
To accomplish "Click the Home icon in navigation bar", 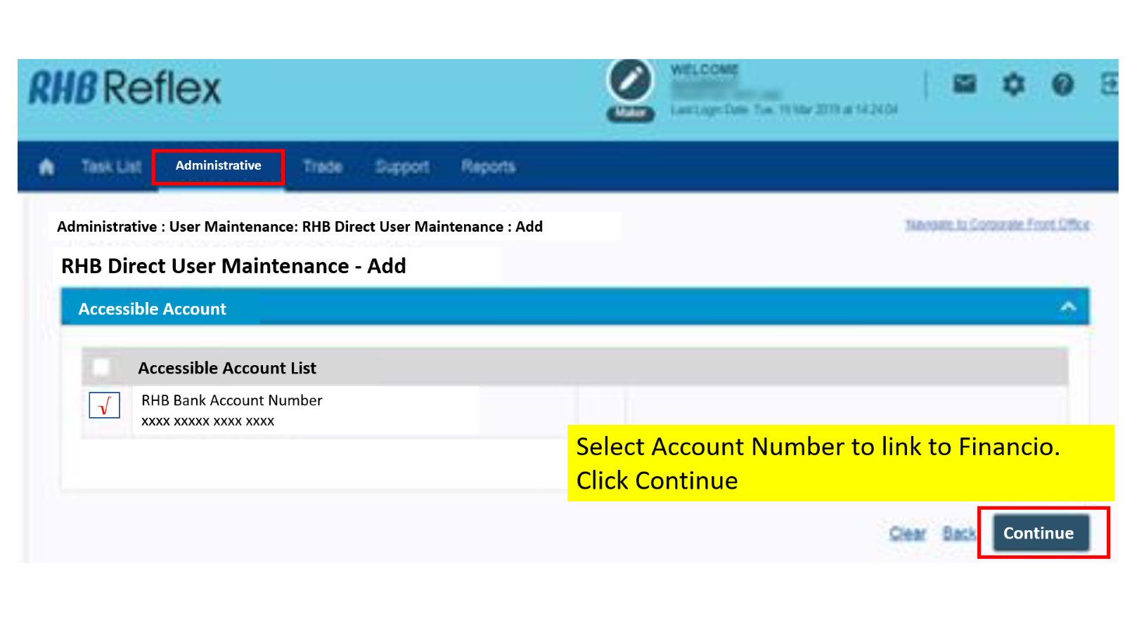I will pyautogui.click(x=46, y=166).
